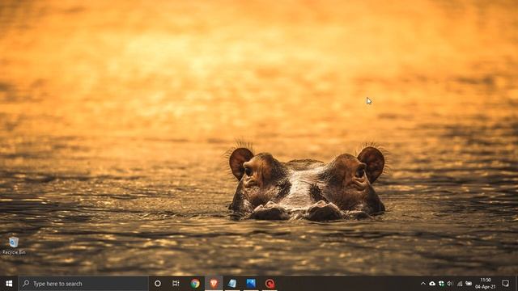518x291 pixels.
Task: Open the Action Center notifications icon
Action: click(x=505, y=284)
